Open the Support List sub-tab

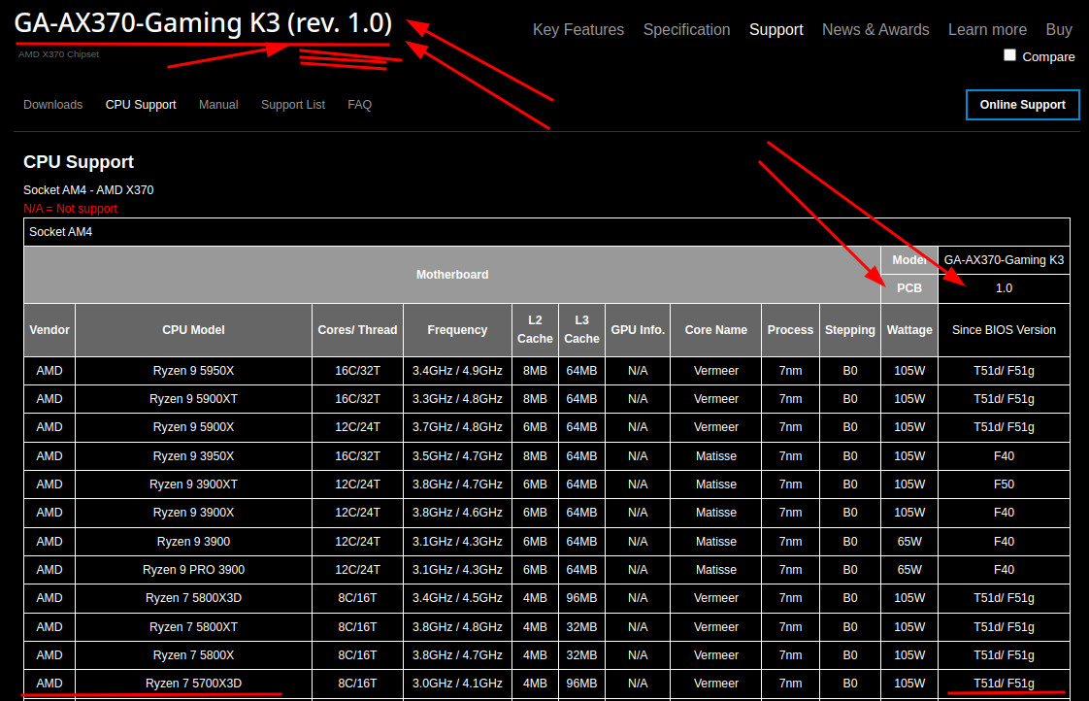click(292, 104)
